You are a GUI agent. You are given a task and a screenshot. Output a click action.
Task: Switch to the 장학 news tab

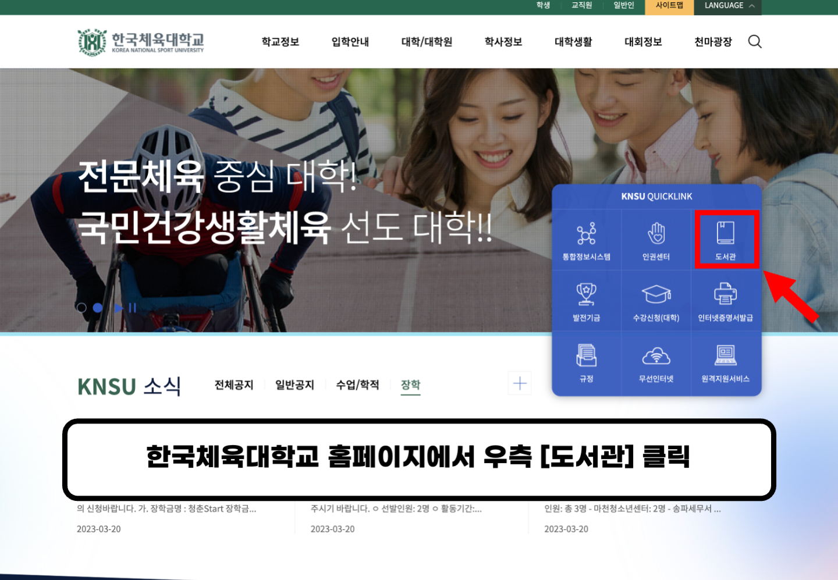tap(410, 385)
